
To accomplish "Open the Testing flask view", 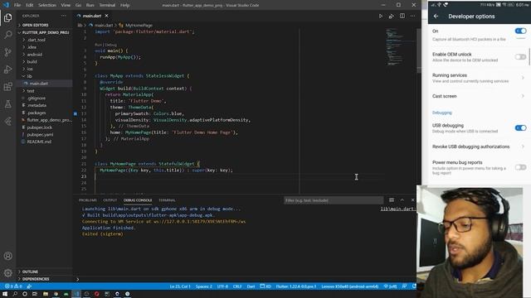I will pos(7,104).
